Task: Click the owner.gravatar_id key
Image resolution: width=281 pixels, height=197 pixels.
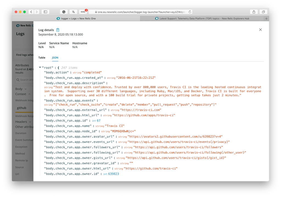Action: coord(80,163)
